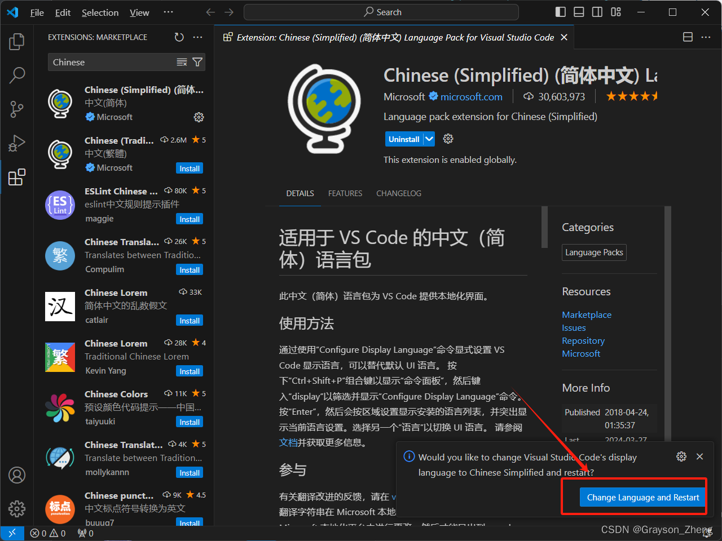Screen dimensions: 722x541
Task: Select the Language Packs category tag
Action: click(594, 252)
